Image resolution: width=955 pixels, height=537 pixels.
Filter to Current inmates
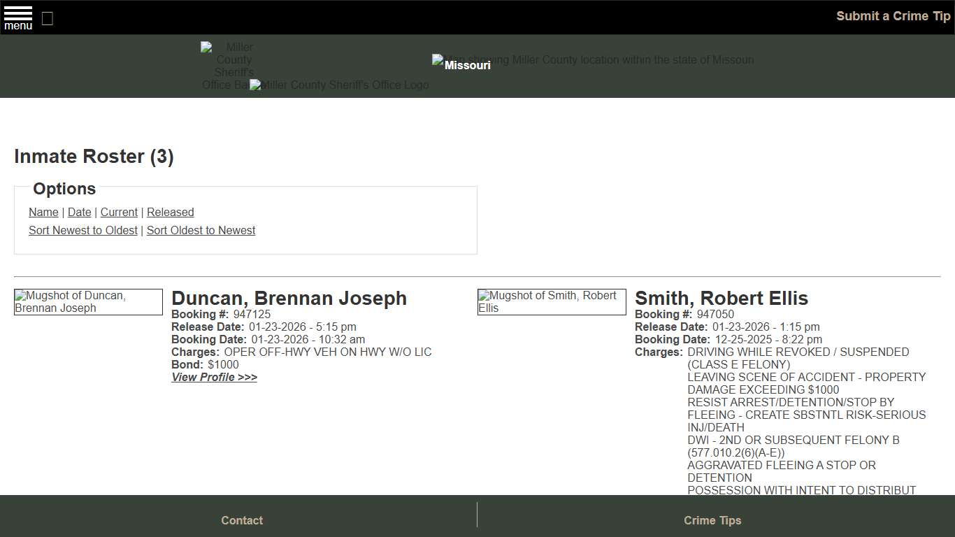click(119, 212)
